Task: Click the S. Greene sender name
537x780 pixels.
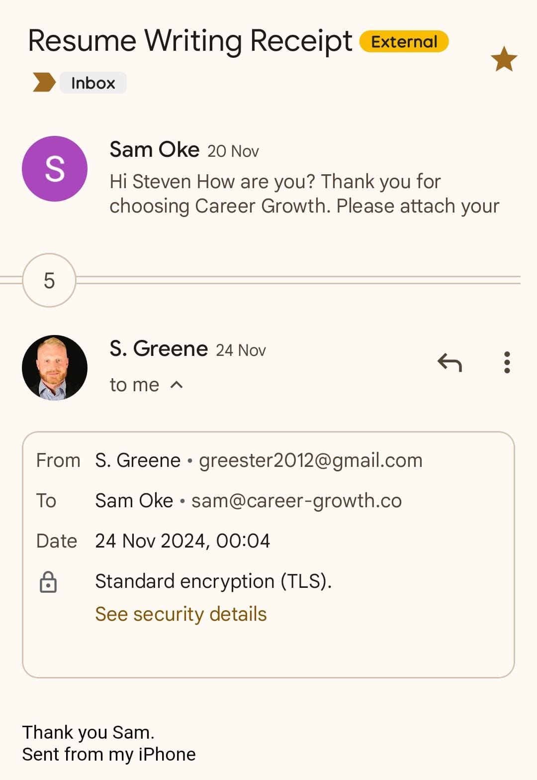Action: (x=159, y=349)
